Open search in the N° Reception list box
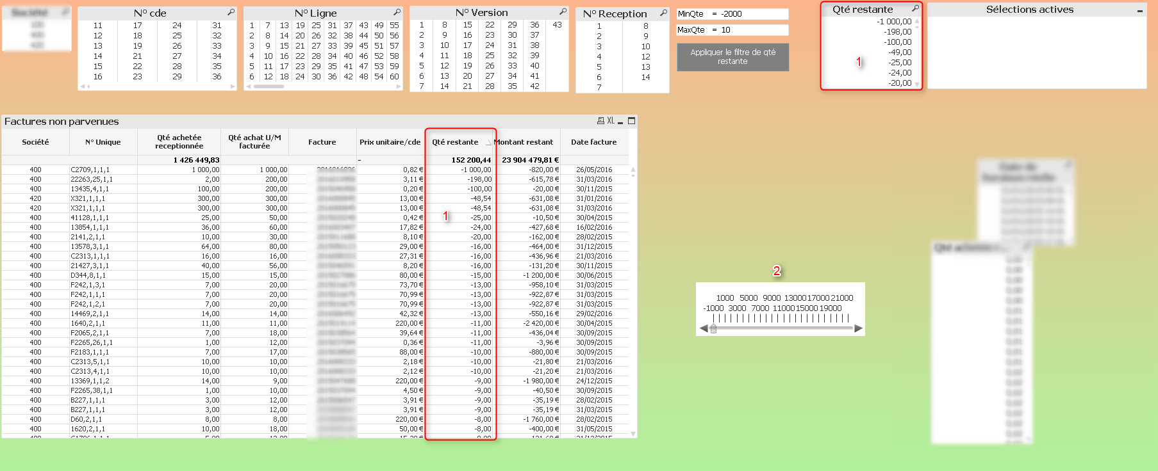The image size is (1158, 471). 663,13
